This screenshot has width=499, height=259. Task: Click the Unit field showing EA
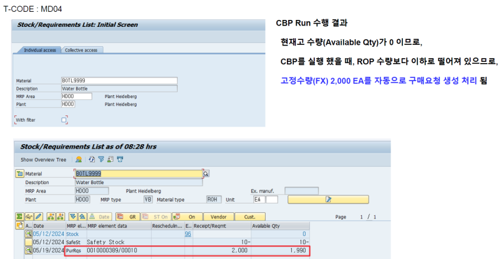pos(259,200)
